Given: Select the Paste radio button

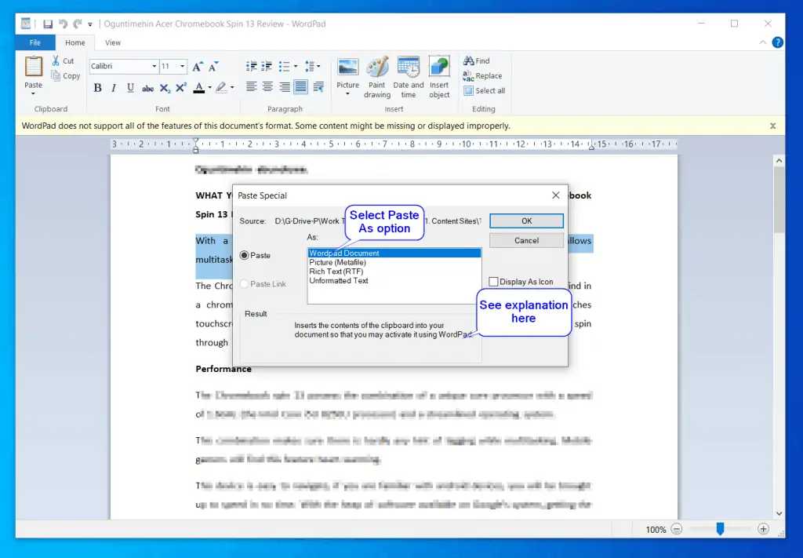Looking at the screenshot, I should tap(245, 255).
